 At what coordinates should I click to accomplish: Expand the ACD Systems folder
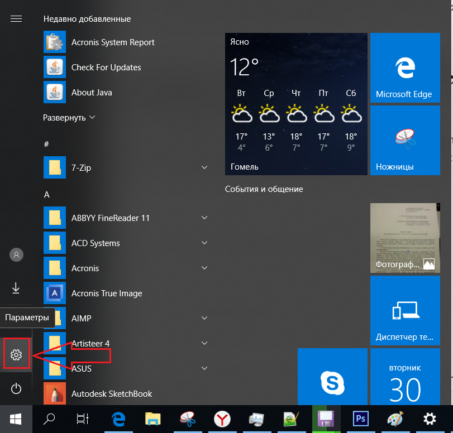click(x=126, y=243)
